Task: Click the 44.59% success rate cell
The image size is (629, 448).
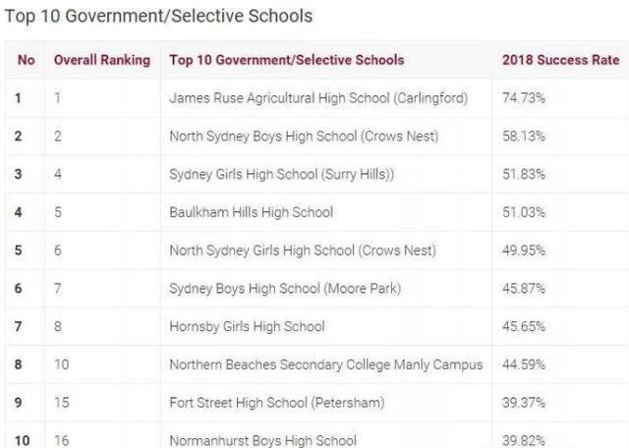Action: tap(524, 364)
